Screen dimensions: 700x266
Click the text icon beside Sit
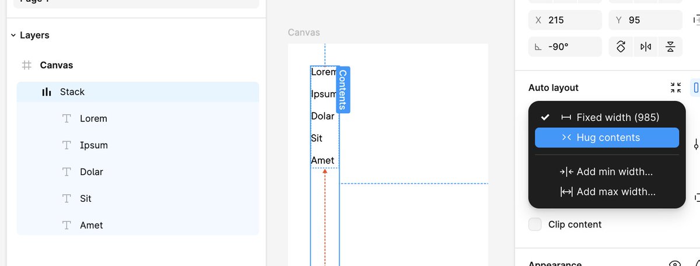(x=67, y=198)
